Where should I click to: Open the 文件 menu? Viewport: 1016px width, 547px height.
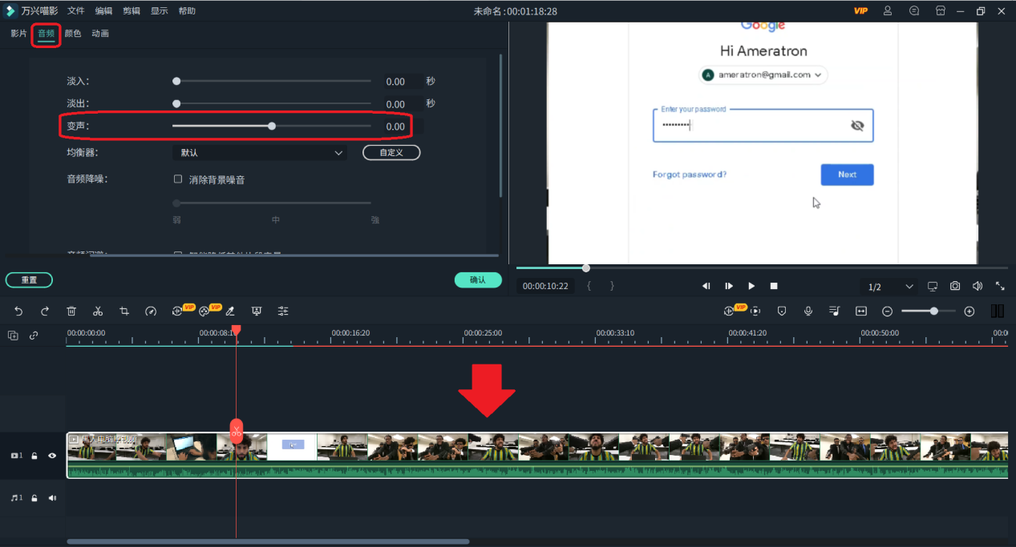[x=76, y=11]
